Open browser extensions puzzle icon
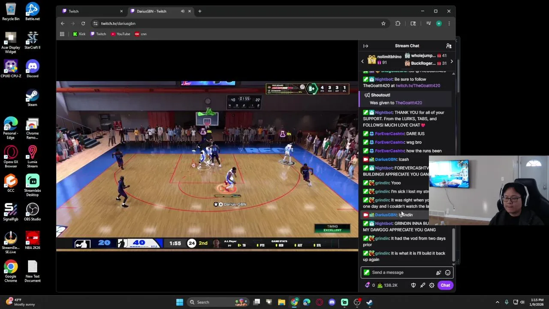 (398, 24)
